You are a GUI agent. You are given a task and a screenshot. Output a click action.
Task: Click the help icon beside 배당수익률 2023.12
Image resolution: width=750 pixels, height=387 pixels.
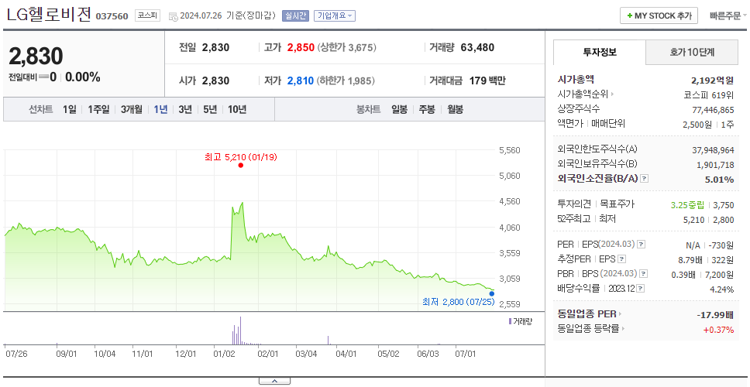641,289
